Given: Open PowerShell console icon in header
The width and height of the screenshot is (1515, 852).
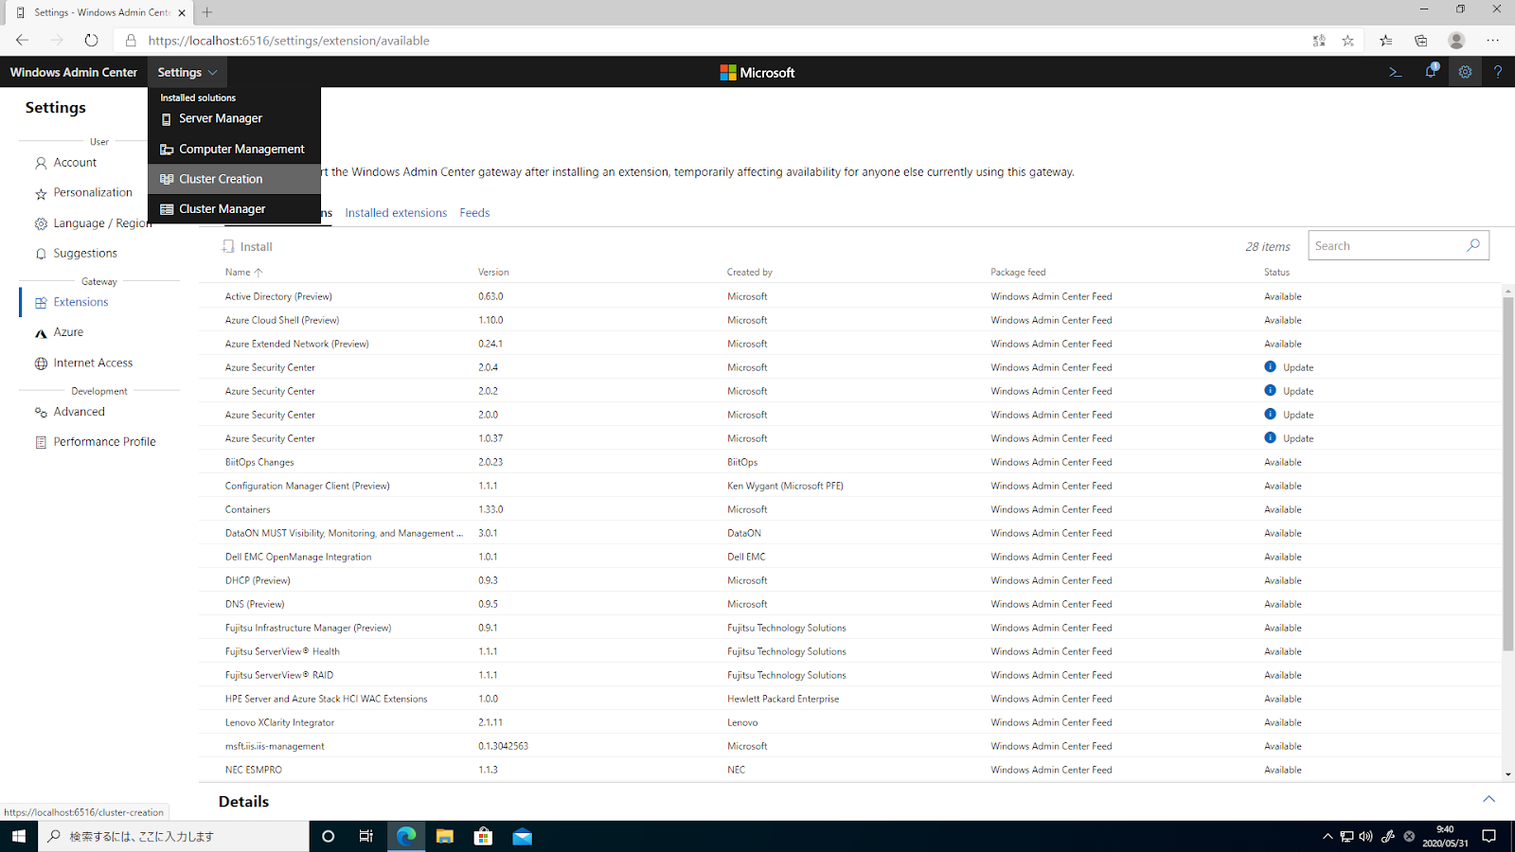Looking at the screenshot, I should tap(1395, 72).
